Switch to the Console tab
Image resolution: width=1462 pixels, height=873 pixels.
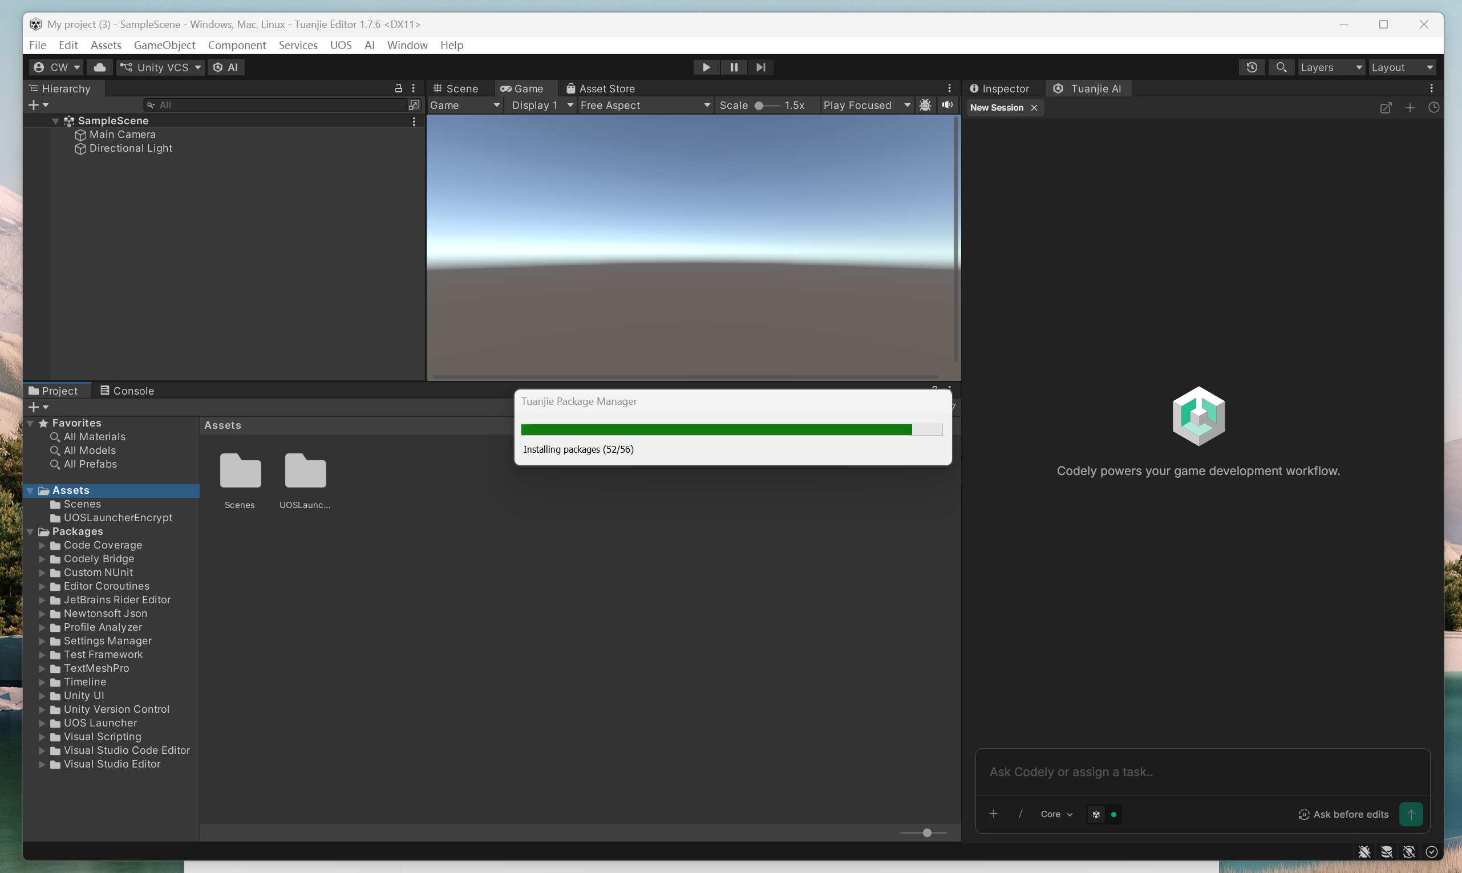[x=127, y=391]
